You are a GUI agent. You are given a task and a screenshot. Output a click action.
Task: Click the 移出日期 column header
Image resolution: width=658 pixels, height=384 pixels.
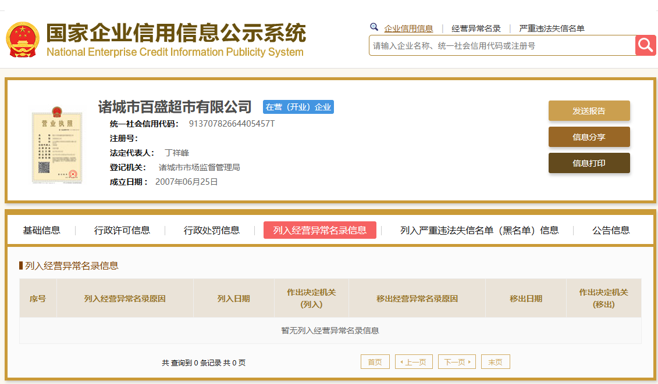[526, 299]
